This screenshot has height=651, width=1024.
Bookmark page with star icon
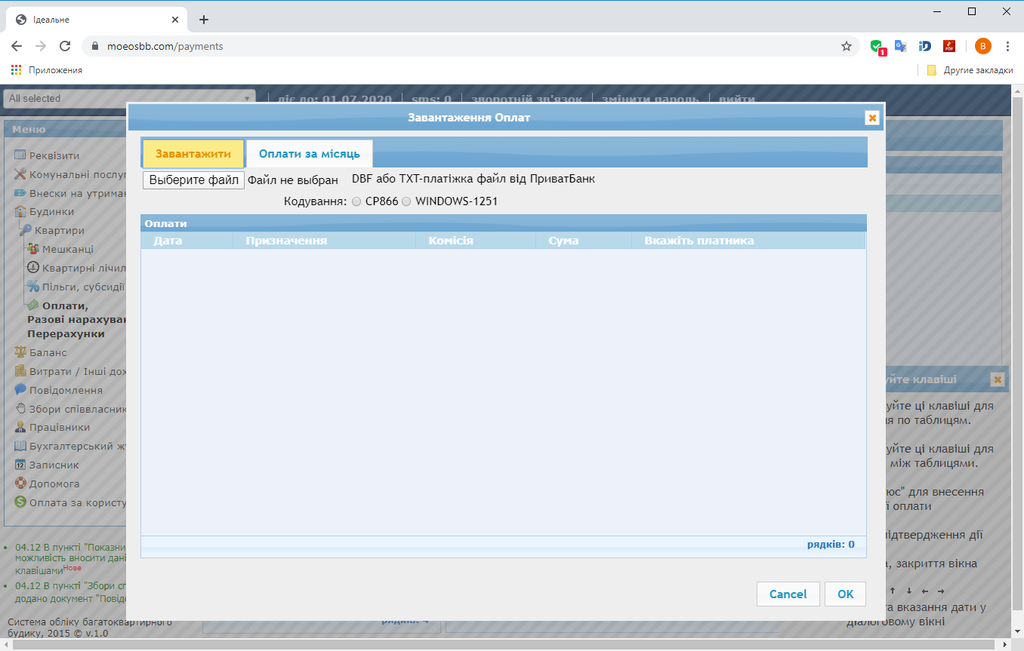click(x=847, y=46)
